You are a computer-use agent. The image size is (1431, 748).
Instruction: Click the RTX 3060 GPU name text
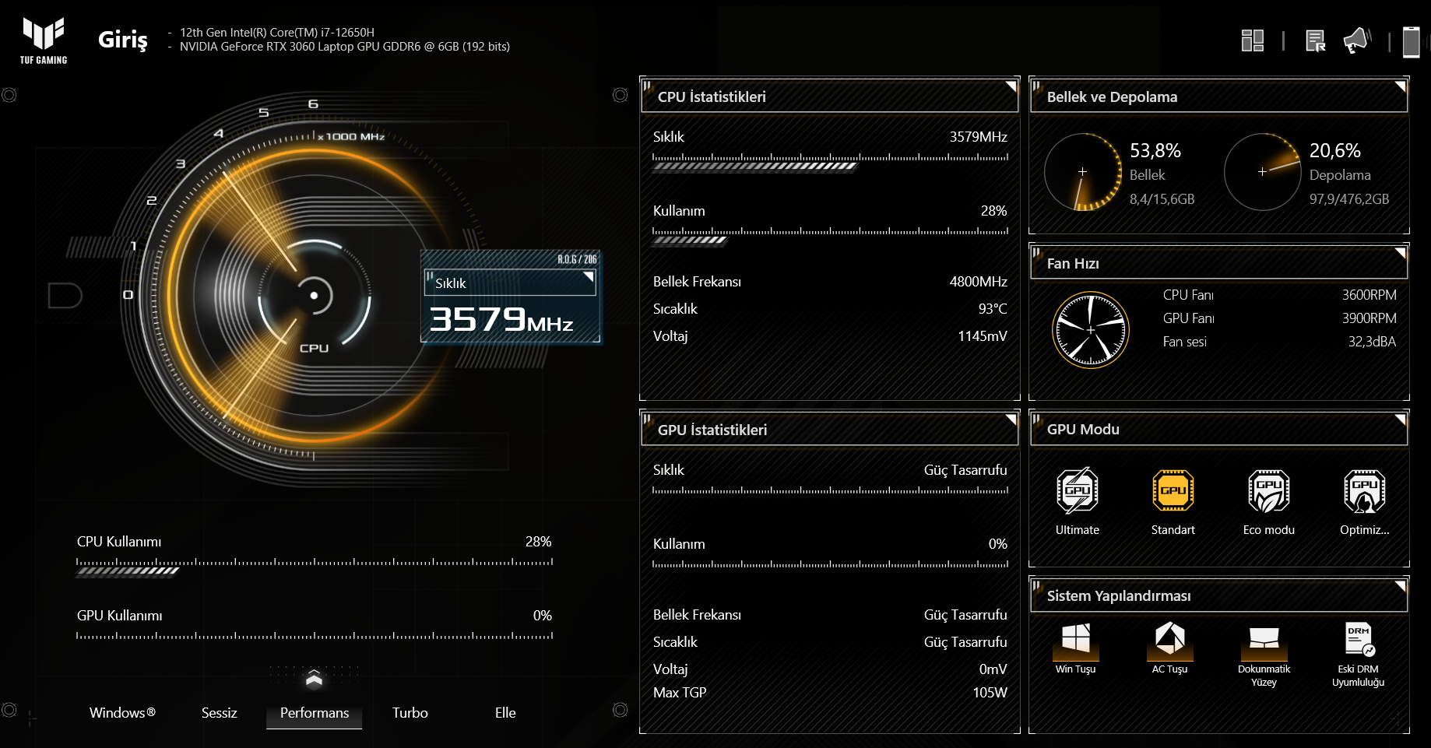coord(345,47)
